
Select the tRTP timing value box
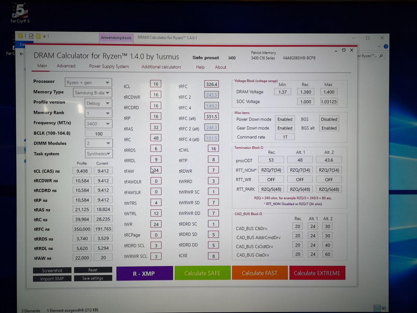(213, 159)
